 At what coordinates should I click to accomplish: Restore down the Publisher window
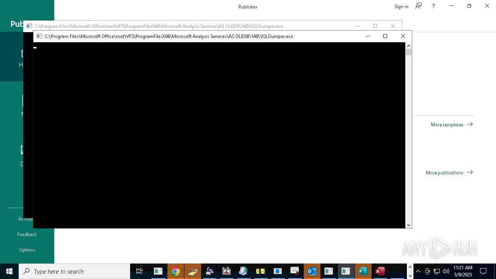(469, 6)
